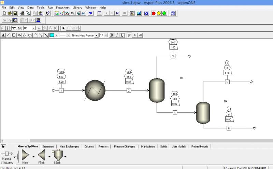The image size is (273, 169).
Task: Select the Rectangle drawing tool
Action: click(14, 35)
